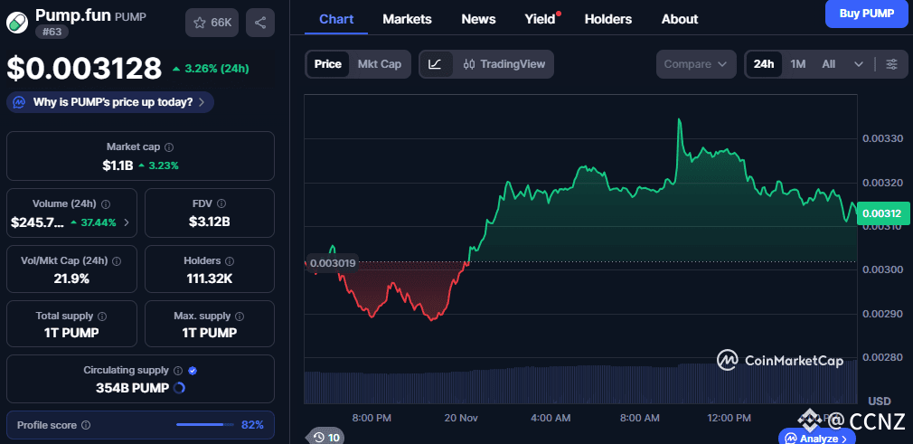The image size is (913, 444).
Task: Toggle chart to Price view
Action: (327, 64)
